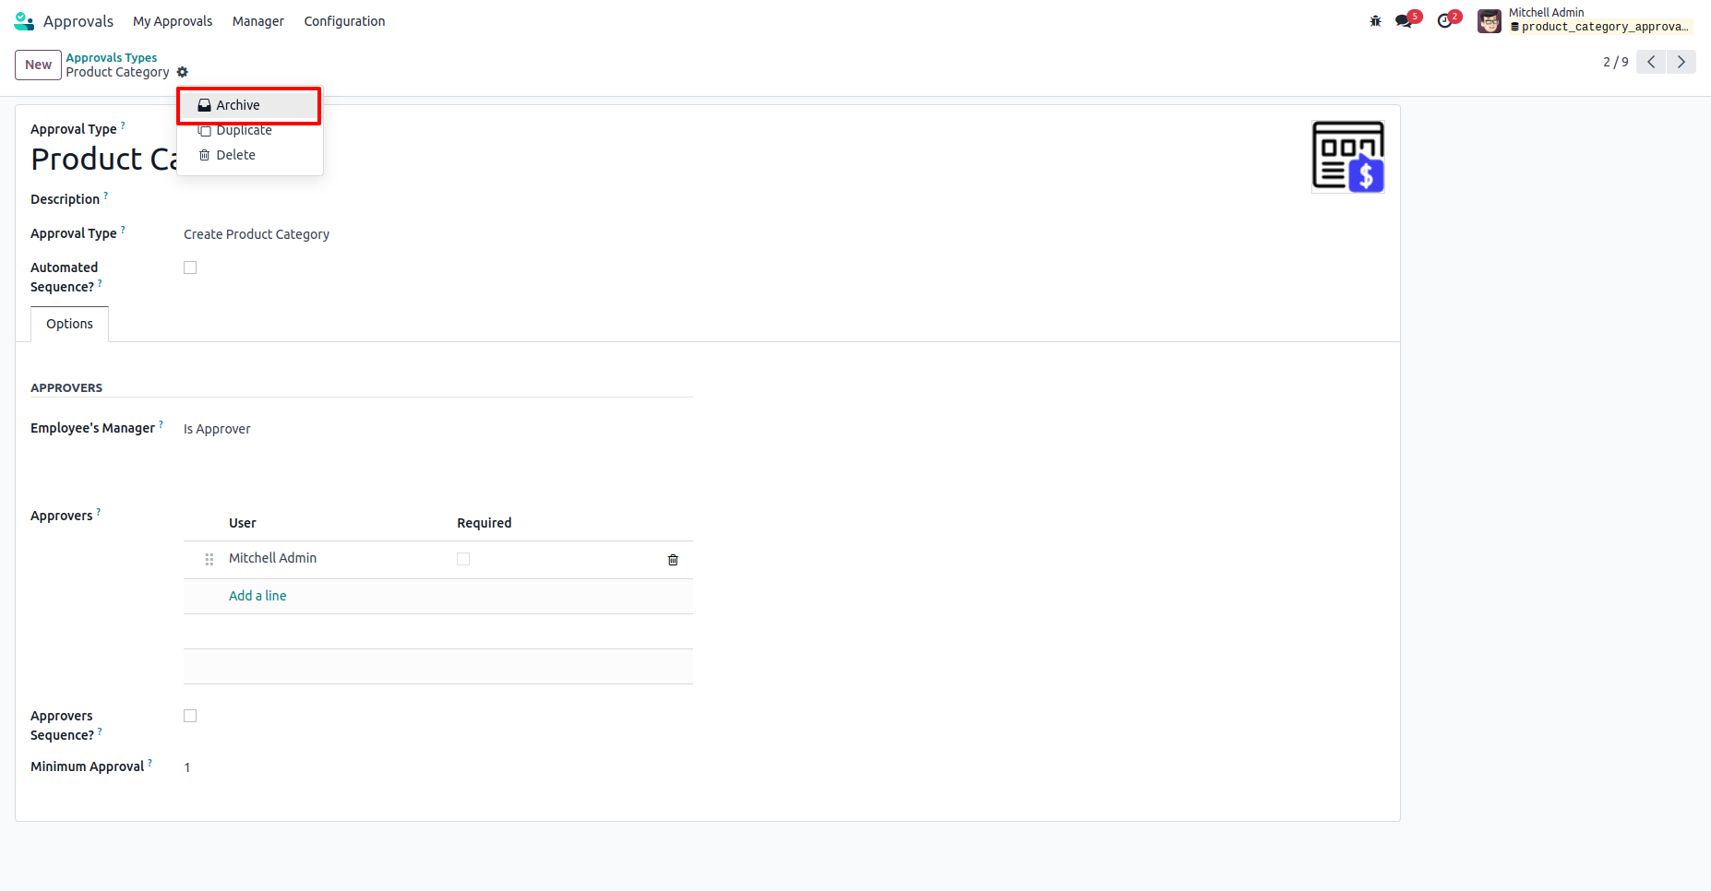
Task: Go to previous record arrow
Action: point(1651,62)
